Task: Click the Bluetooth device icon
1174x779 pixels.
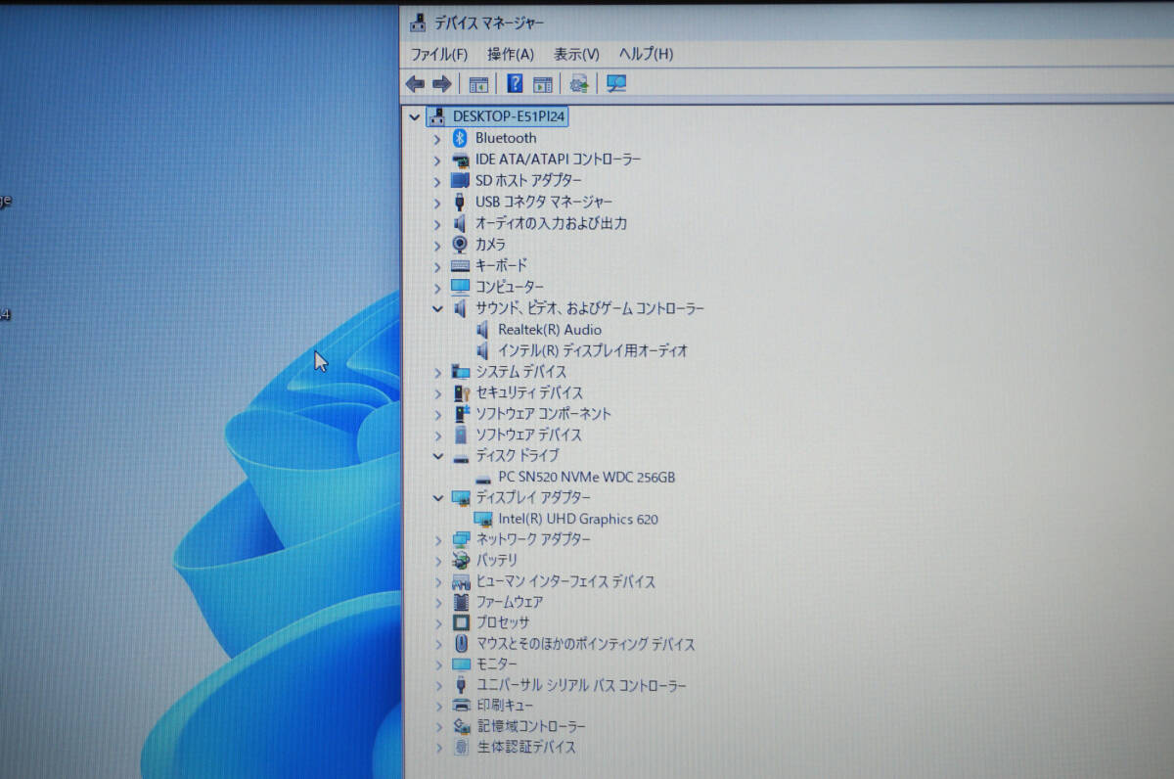Action: click(460, 138)
